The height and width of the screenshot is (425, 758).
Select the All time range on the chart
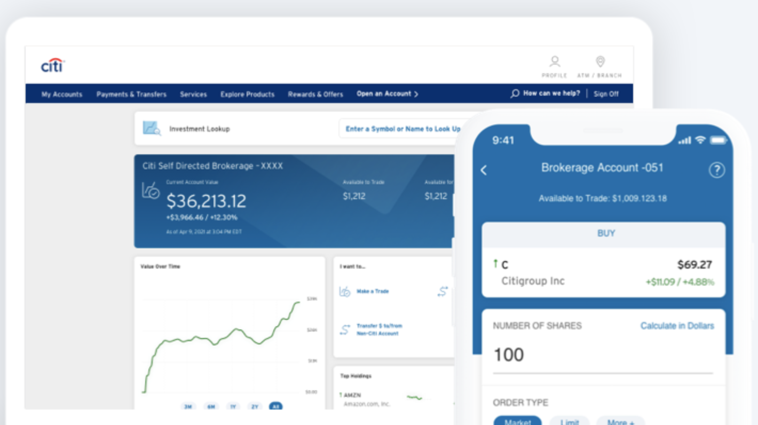276,406
